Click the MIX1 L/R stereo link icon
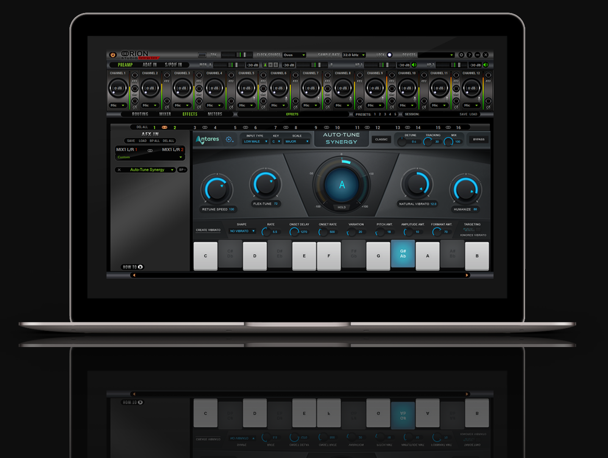 pyautogui.click(x=150, y=150)
